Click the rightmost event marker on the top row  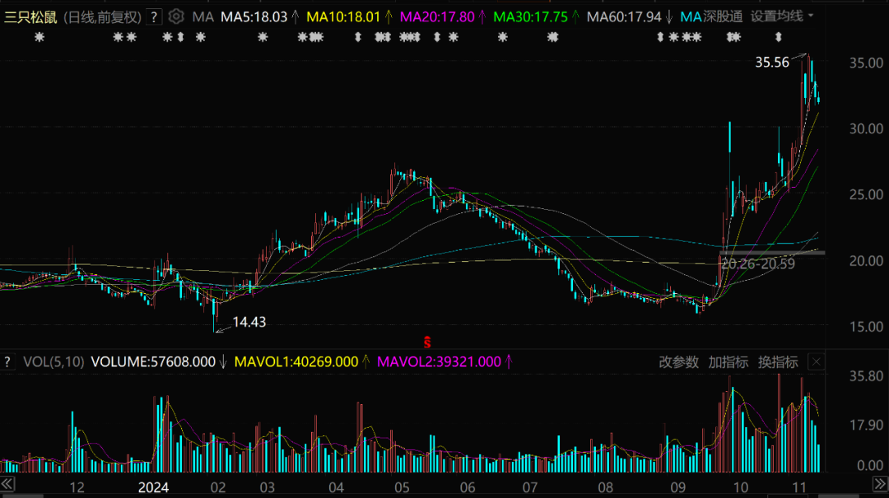(779, 37)
